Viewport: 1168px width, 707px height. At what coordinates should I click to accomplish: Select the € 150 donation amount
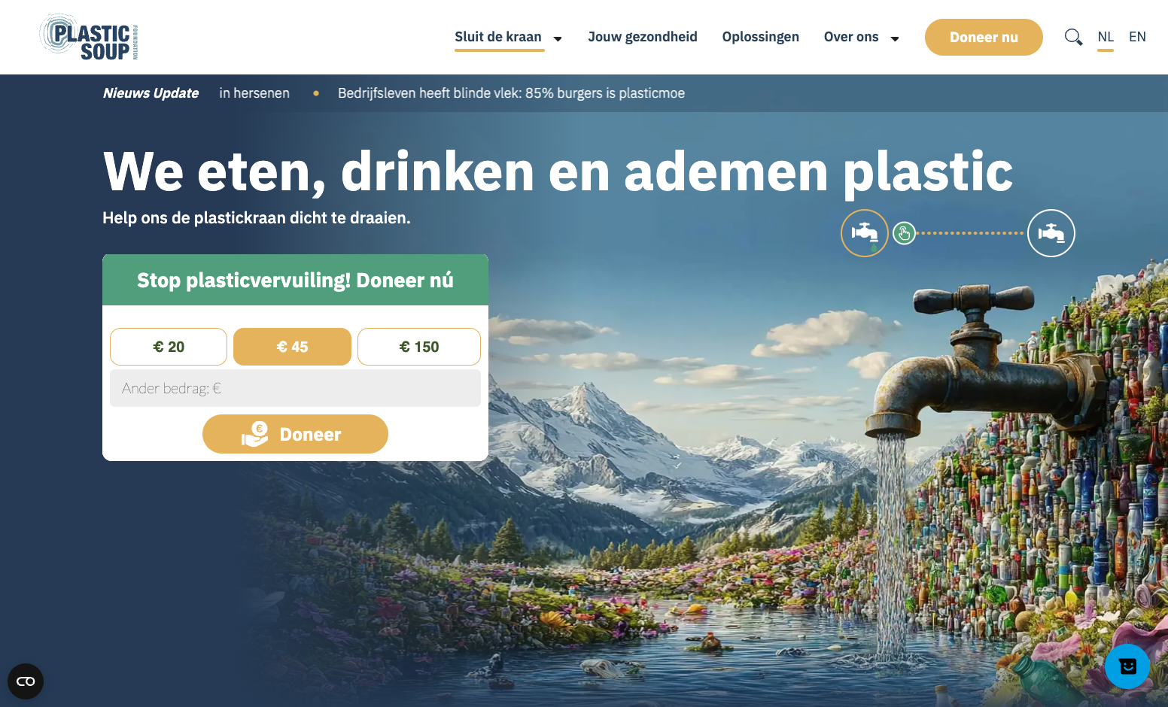(x=419, y=347)
